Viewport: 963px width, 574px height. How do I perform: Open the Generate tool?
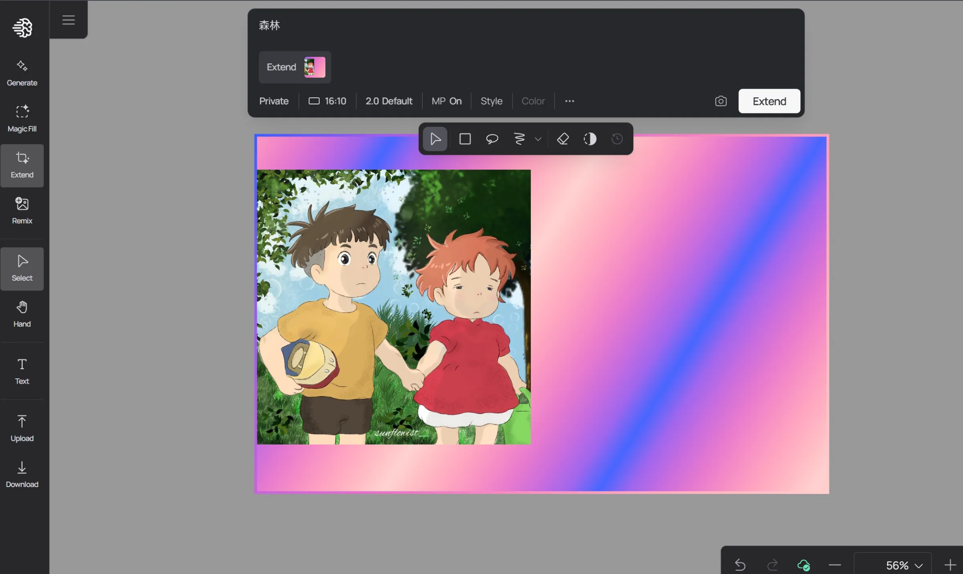click(x=22, y=73)
